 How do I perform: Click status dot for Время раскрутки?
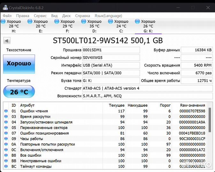[x=6, y=117]
